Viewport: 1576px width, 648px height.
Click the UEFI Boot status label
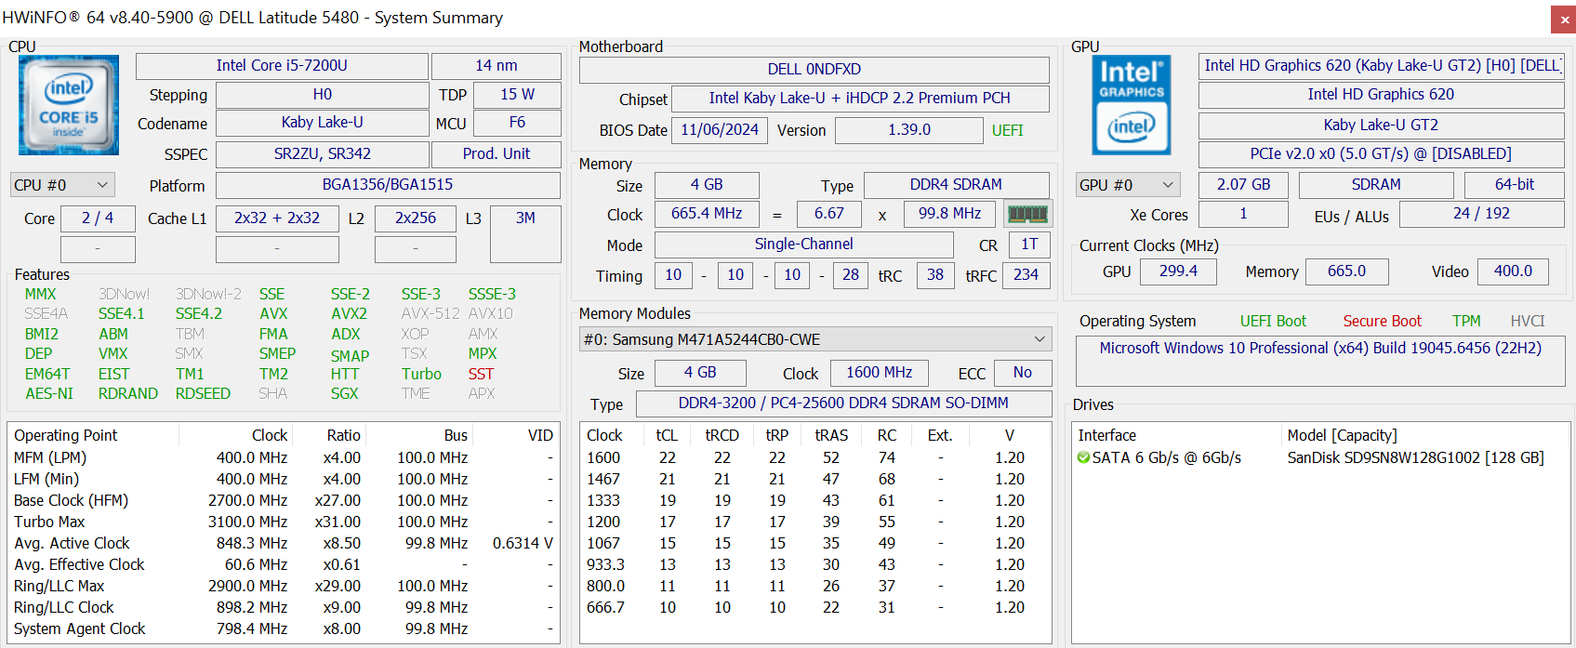pyautogui.click(x=1272, y=321)
